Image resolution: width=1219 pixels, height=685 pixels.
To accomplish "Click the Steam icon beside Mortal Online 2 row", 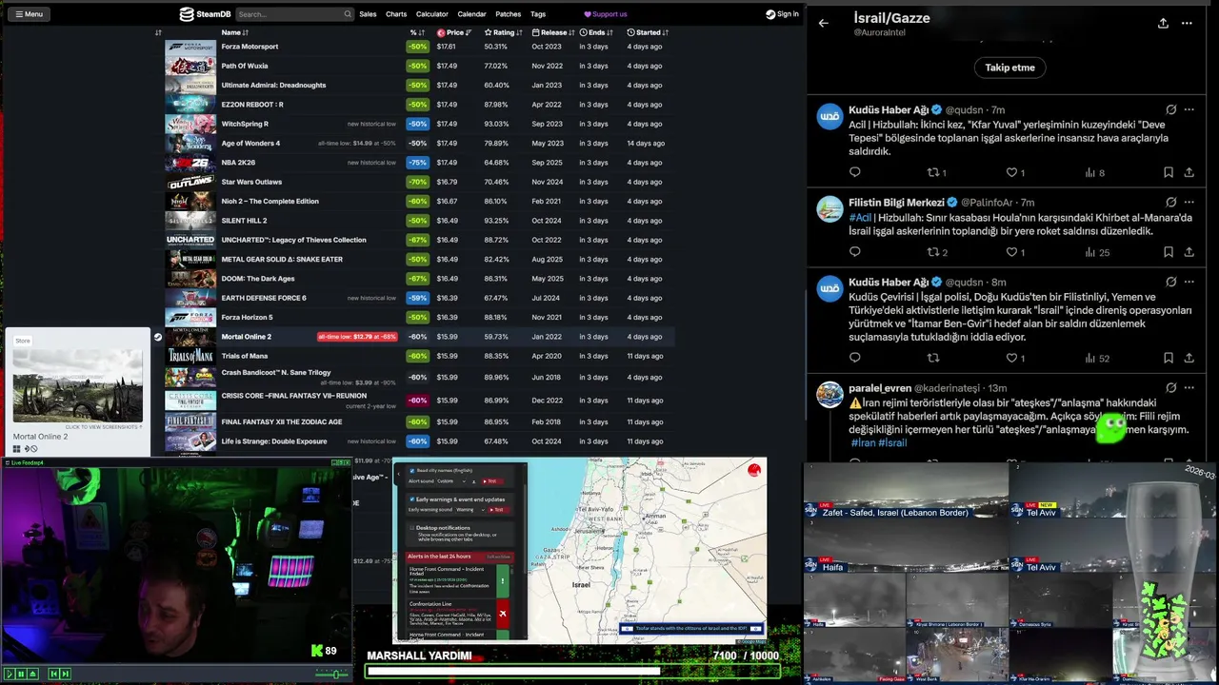I will [158, 337].
